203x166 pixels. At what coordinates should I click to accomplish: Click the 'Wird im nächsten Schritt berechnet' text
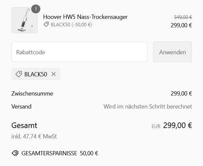[148, 107]
